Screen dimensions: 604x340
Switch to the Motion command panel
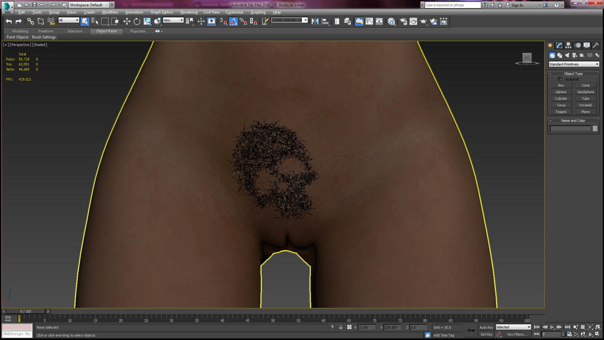click(x=578, y=45)
